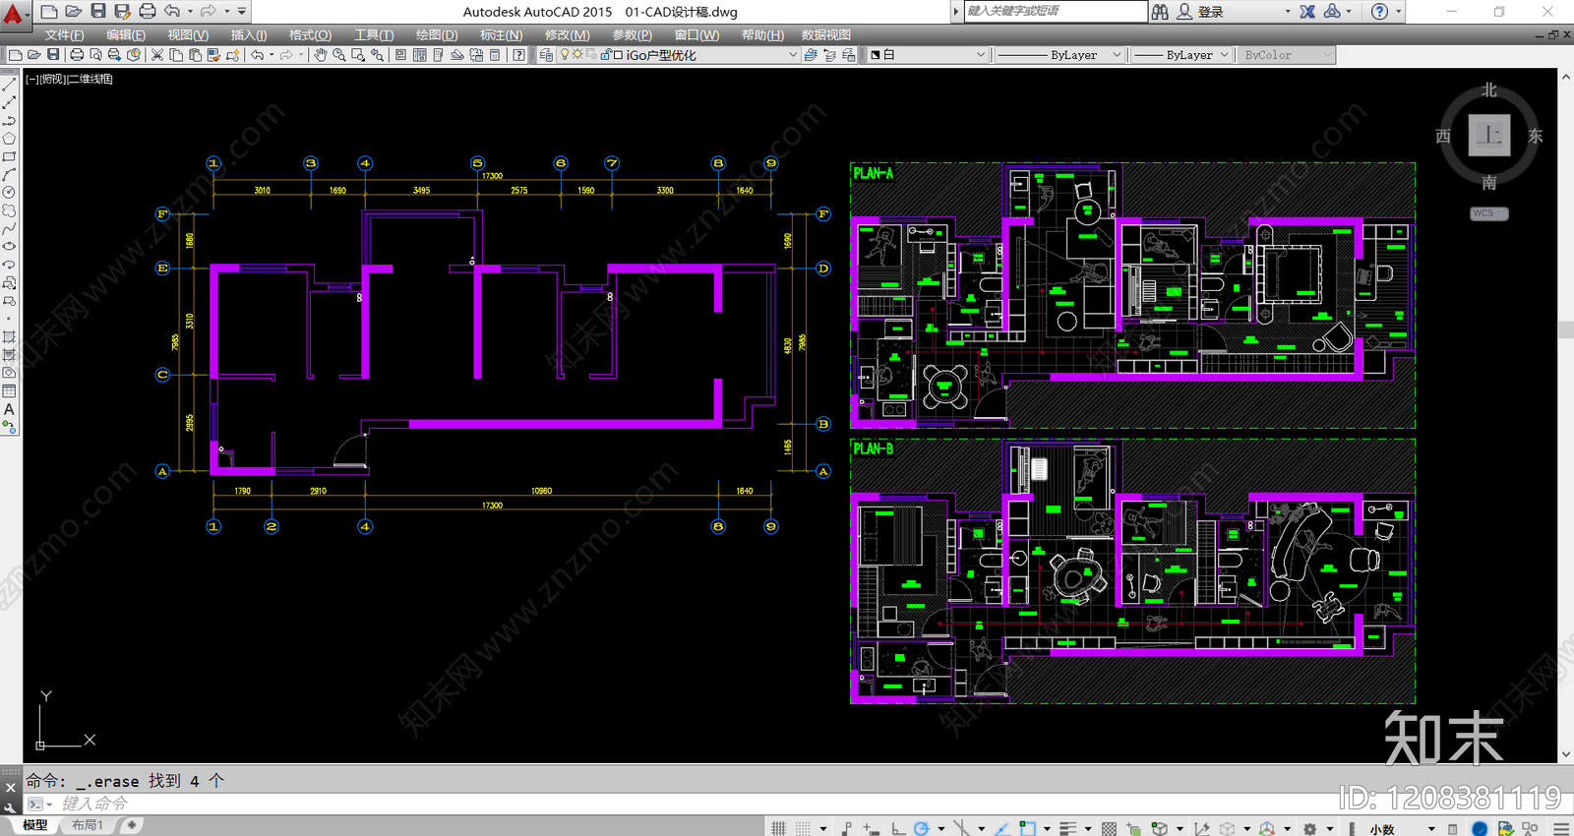Click the binoculars search icon

pos(1160,12)
